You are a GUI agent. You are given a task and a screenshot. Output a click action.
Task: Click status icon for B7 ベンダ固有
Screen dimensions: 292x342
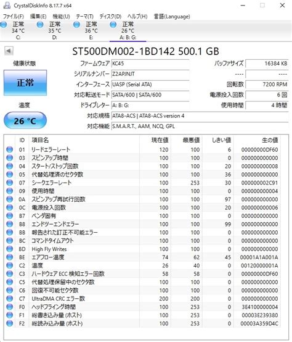[10, 215]
